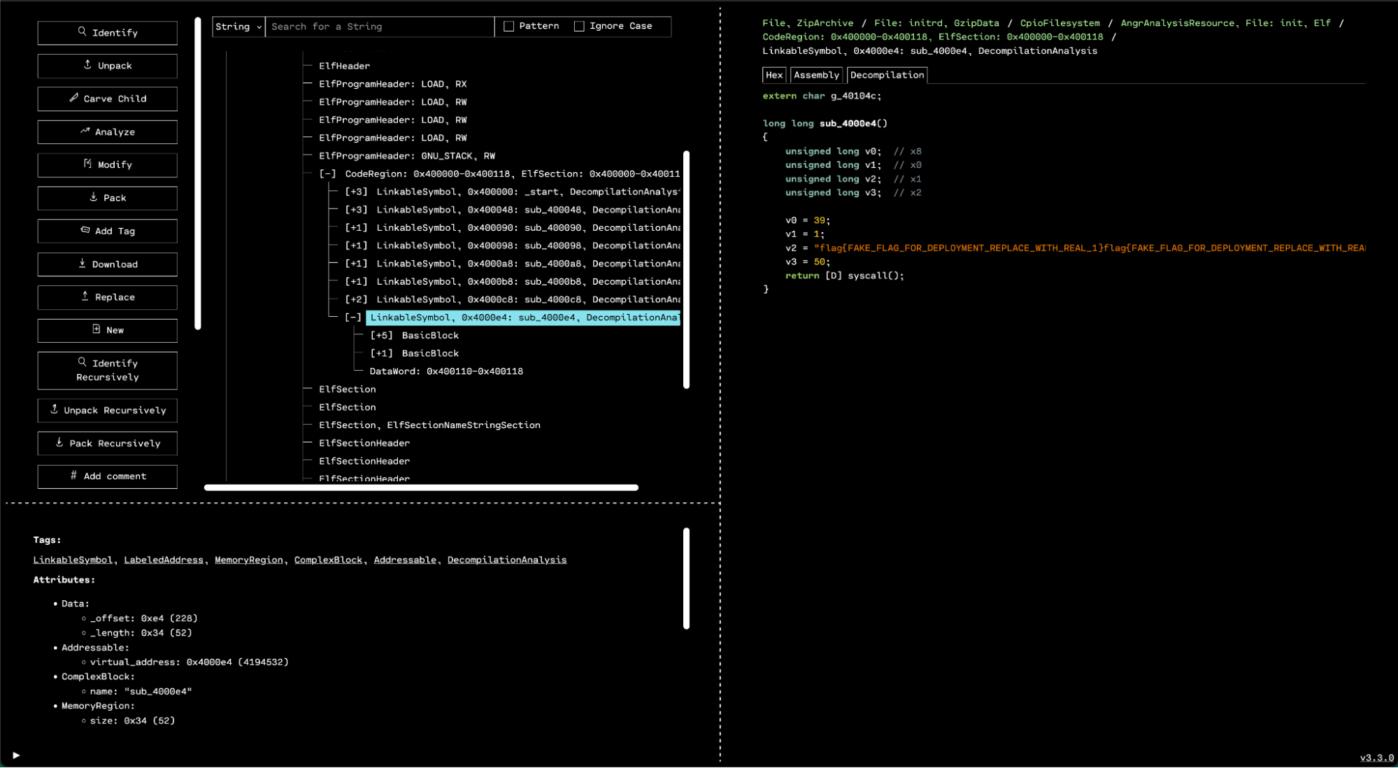Image resolution: width=1398 pixels, height=768 pixels.
Task: Click the Carve Child pencil icon
Action: pyautogui.click(x=73, y=98)
